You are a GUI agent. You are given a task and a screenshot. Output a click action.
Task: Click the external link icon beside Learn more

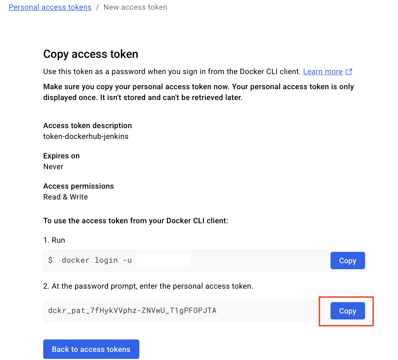349,72
